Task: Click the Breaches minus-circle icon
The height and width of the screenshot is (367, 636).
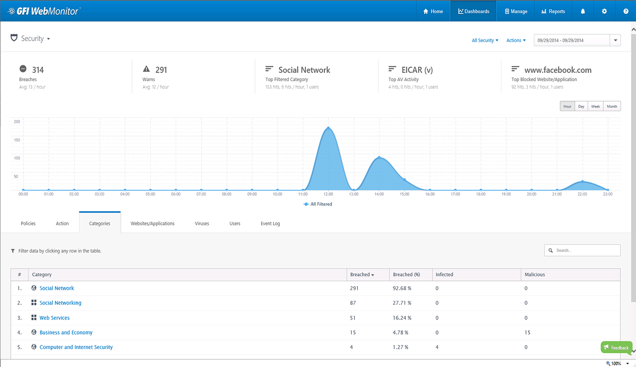Action: 23,69
